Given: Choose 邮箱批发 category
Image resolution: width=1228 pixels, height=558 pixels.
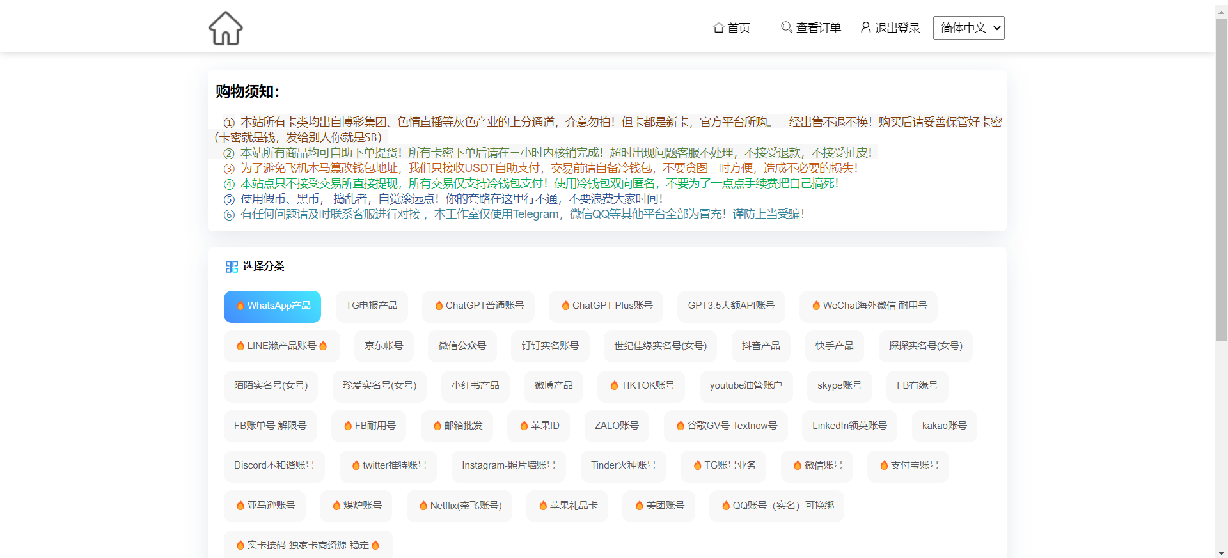Looking at the screenshot, I should tap(457, 426).
